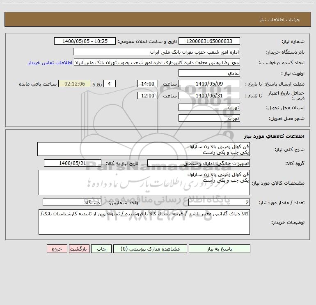316x305 pixels.
Task: Click the پاسخ به نیاز button
Action: coord(219,249)
